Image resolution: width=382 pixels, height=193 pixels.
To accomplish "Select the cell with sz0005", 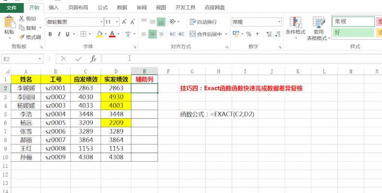I will tap(55, 123).
